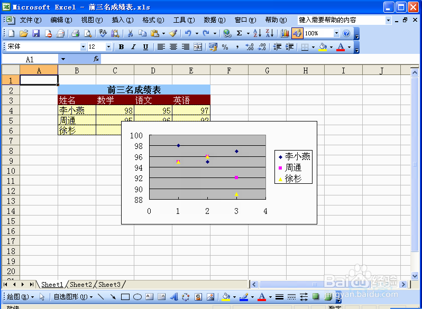
Task: Sort ascending A to Z
Action: 258,33
